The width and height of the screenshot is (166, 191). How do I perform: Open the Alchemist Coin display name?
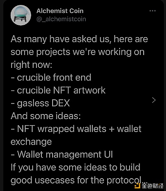(x=60, y=11)
